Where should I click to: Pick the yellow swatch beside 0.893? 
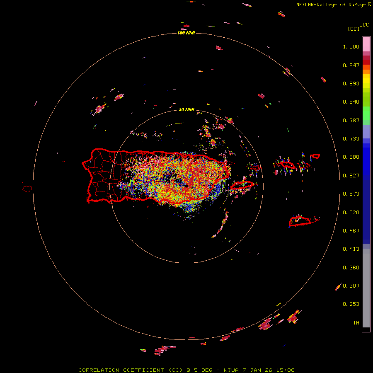click(366, 83)
